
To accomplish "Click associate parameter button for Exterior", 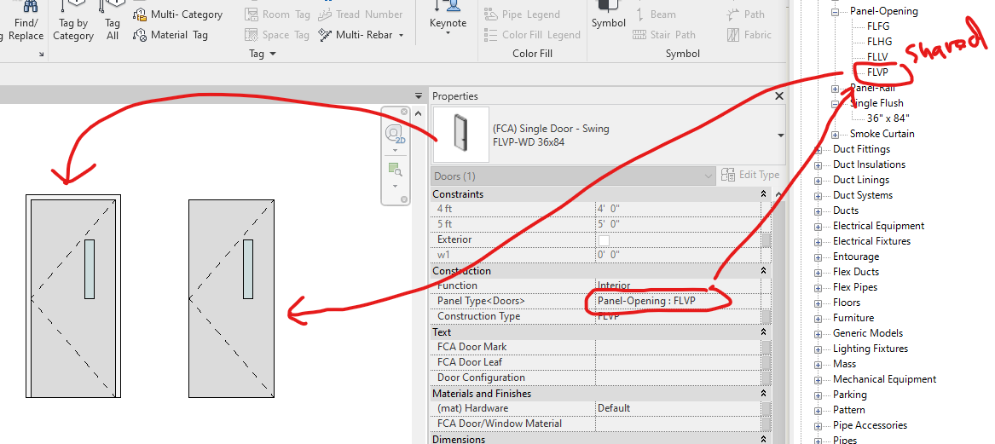I will point(766,239).
